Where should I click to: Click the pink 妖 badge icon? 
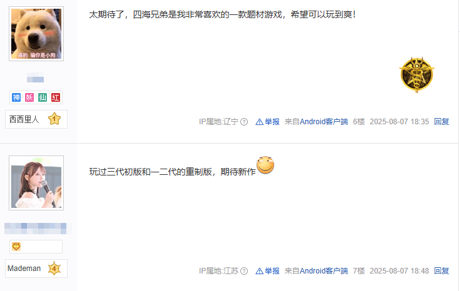(x=29, y=97)
